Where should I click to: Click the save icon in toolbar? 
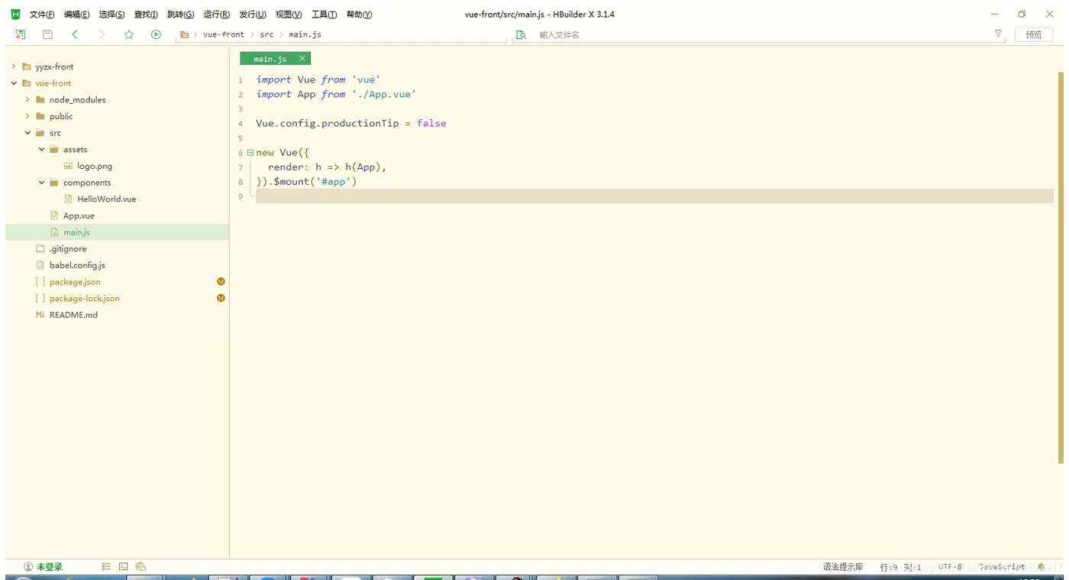pos(47,34)
